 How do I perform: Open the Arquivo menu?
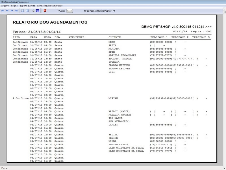coord(5,5)
